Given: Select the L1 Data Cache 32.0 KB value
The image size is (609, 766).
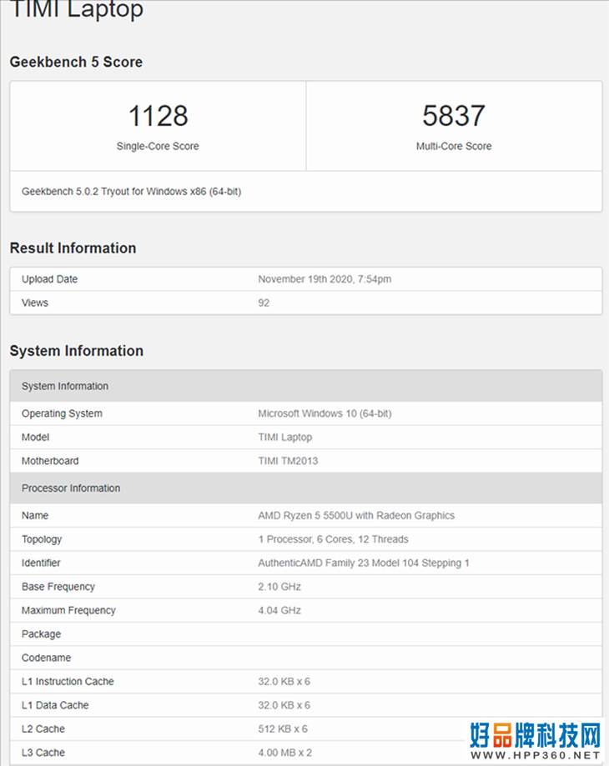Looking at the screenshot, I should [x=284, y=705].
